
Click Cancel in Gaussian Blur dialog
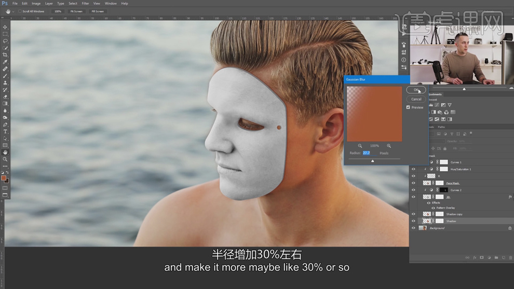click(416, 99)
